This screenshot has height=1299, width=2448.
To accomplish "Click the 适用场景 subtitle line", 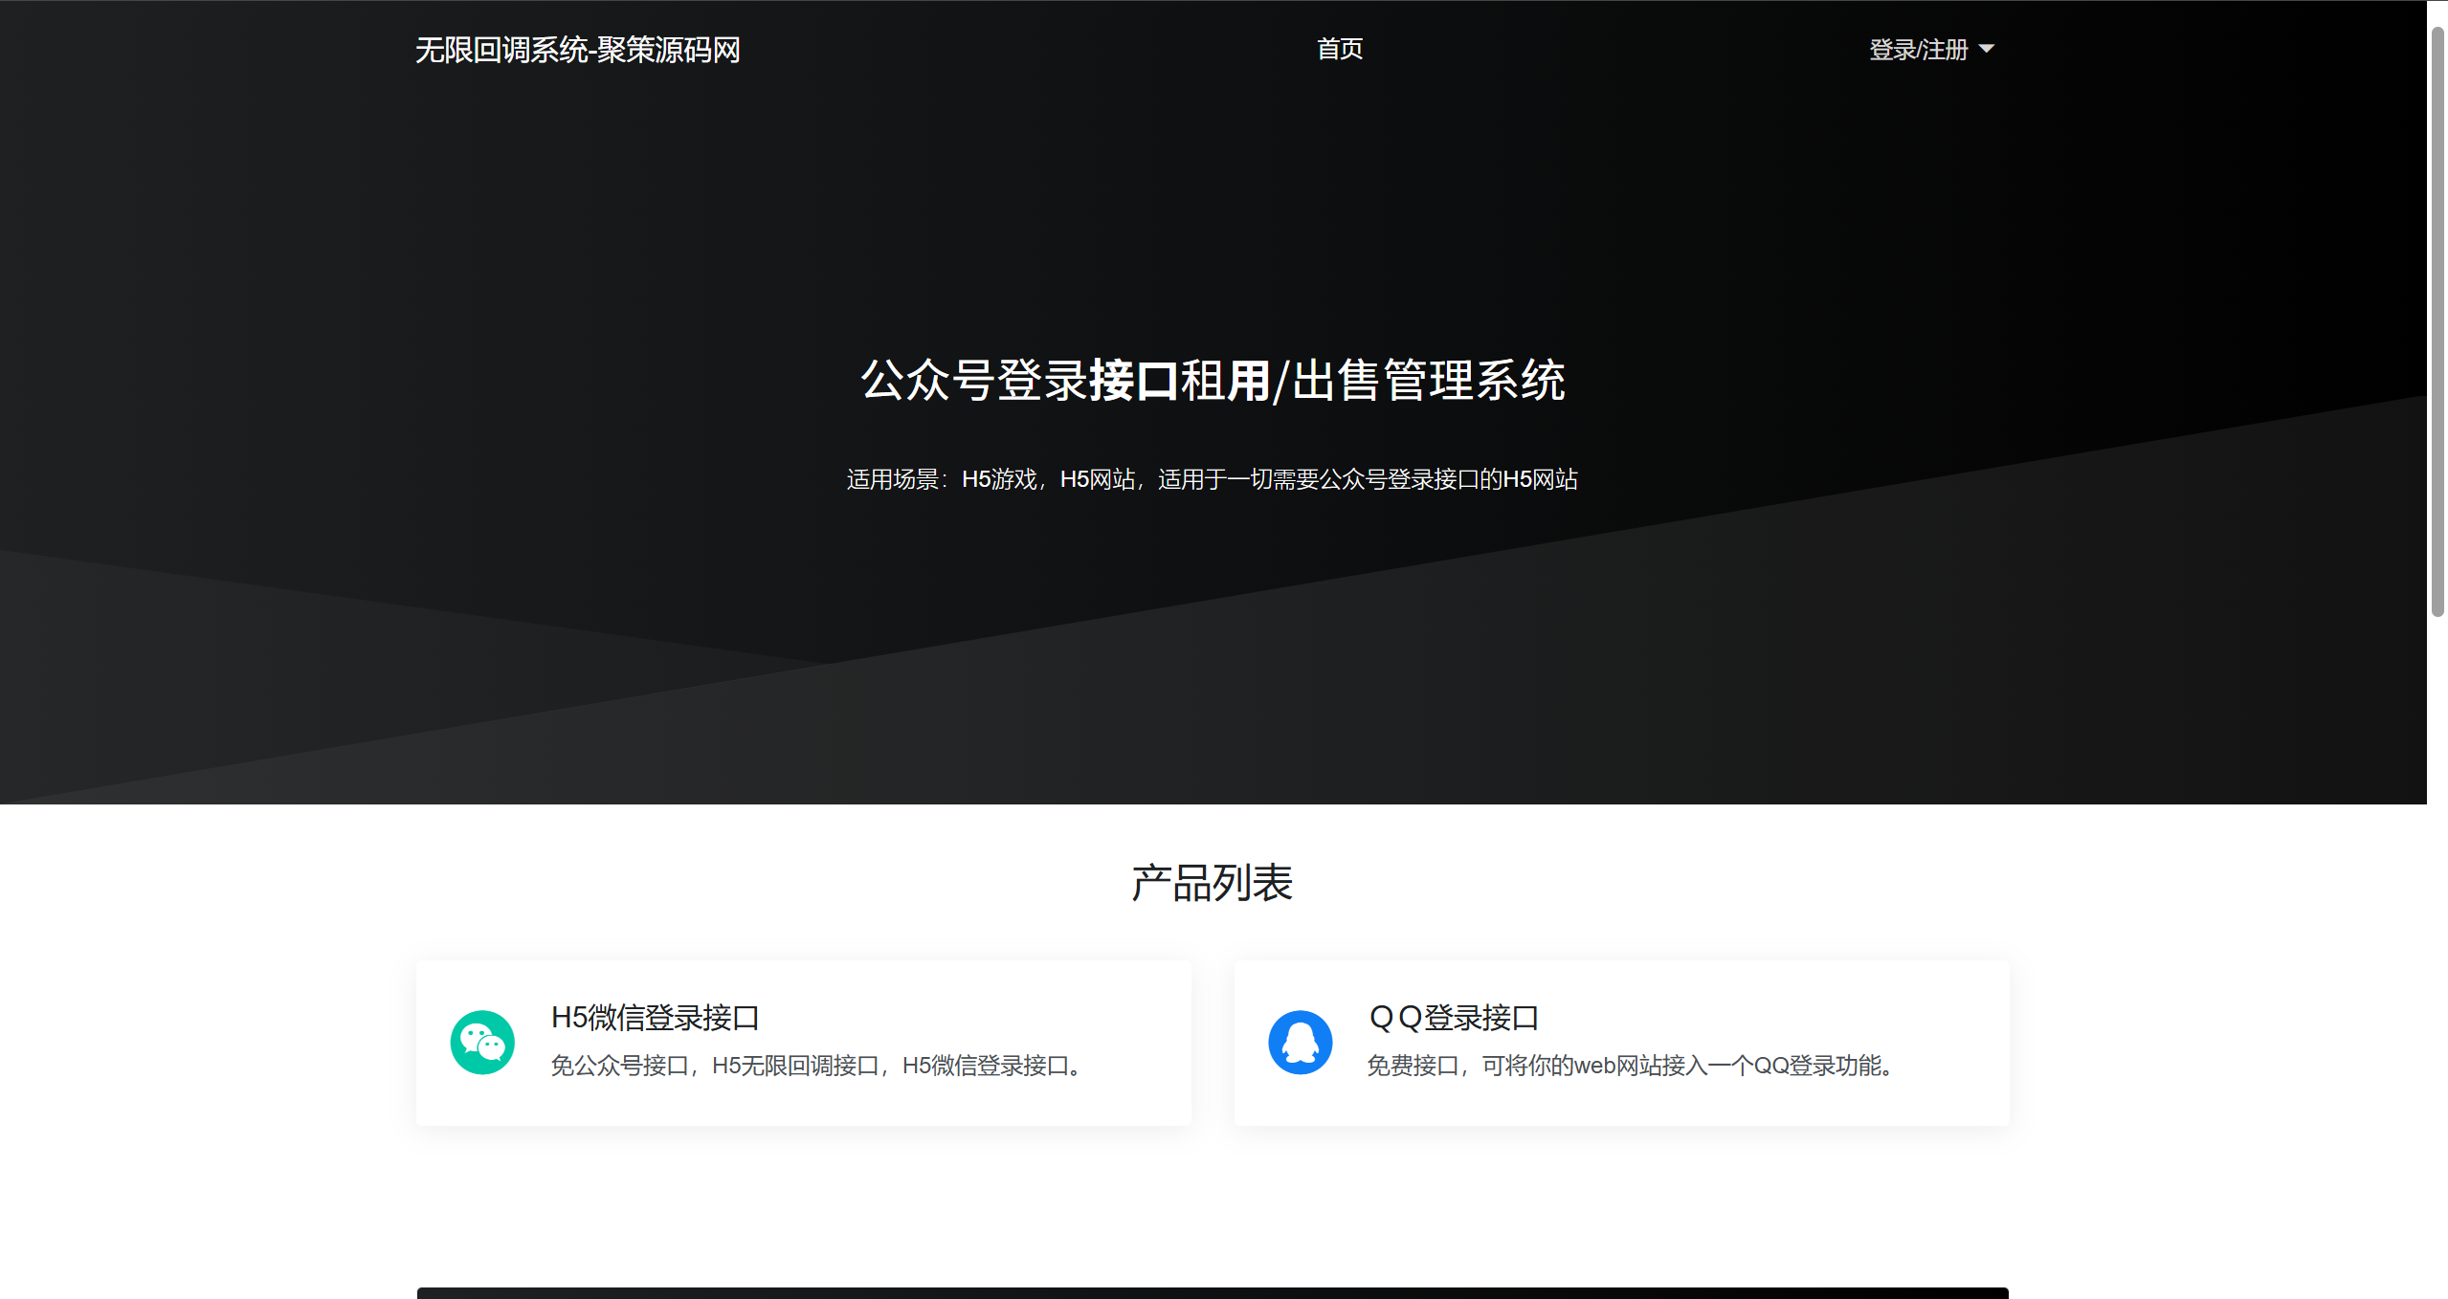I will [1213, 479].
